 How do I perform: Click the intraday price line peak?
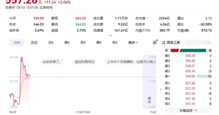point(22,57)
